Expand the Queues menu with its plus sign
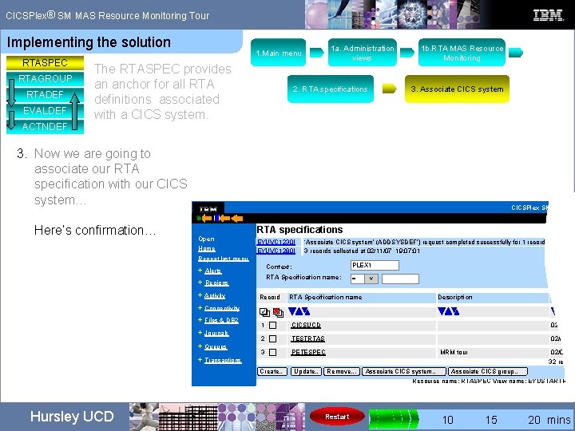This screenshot has height=431, width=575. coord(200,346)
